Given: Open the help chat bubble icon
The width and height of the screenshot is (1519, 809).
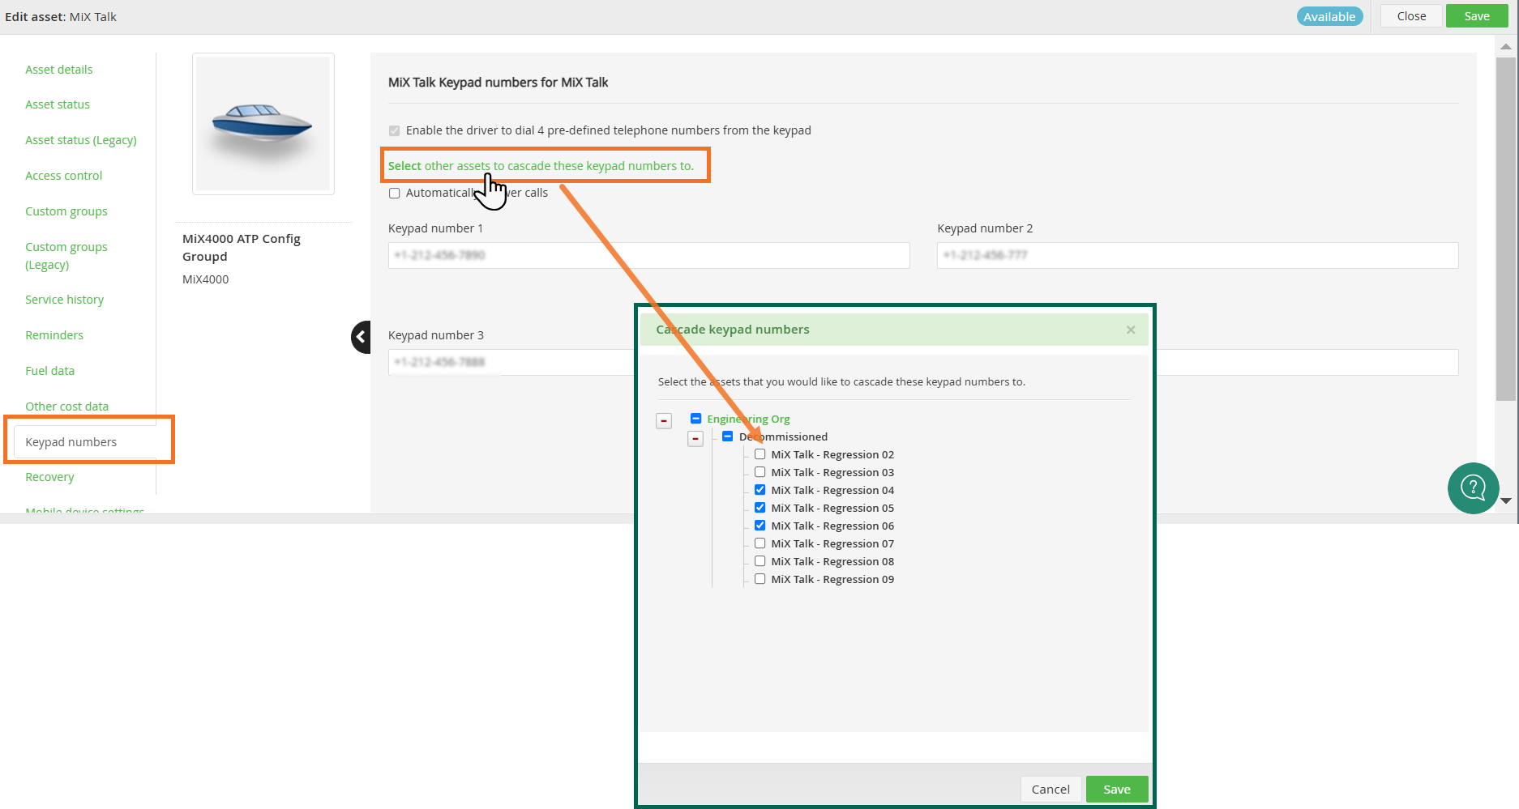Looking at the screenshot, I should (1473, 488).
